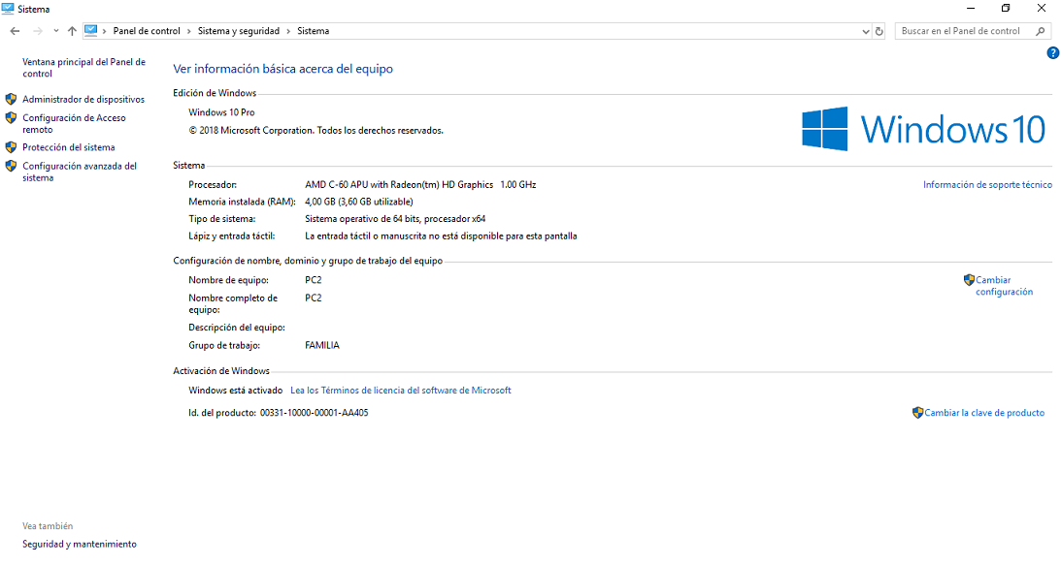Open Ventana principal del Panel de control

pos(83,68)
